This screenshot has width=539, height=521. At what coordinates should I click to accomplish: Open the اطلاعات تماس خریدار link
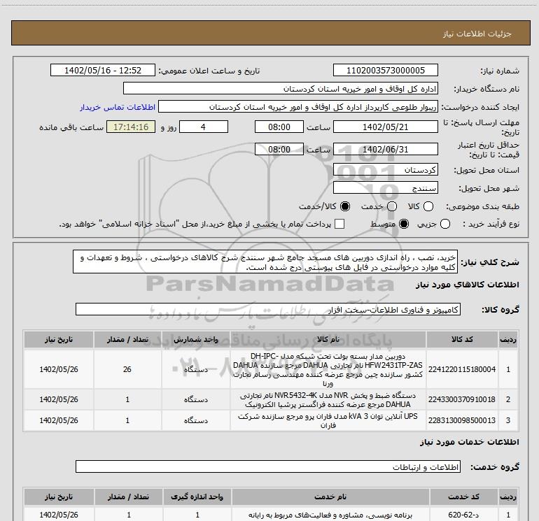[118, 108]
